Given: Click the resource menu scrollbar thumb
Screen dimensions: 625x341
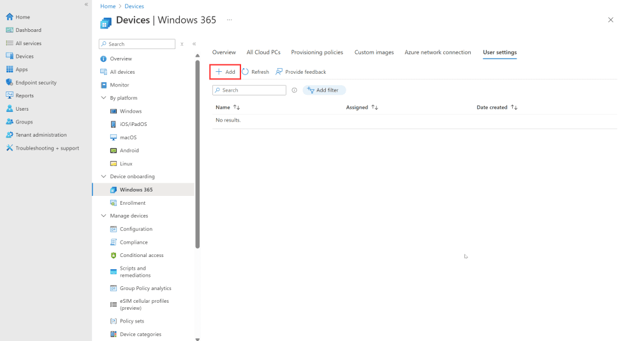Looking at the screenshot, I should pos(197,154).
